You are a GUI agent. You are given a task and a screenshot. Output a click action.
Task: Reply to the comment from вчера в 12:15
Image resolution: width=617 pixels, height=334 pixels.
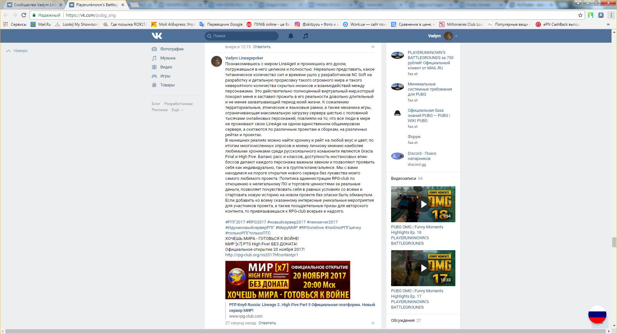[x=262, y=47]
